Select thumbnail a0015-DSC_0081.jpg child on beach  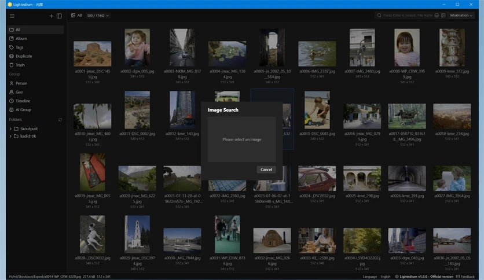pos(317,110)
